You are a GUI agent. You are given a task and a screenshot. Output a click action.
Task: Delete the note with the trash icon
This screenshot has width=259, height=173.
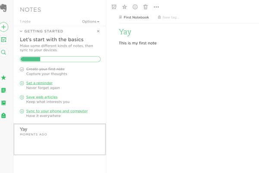coord(145,7)
